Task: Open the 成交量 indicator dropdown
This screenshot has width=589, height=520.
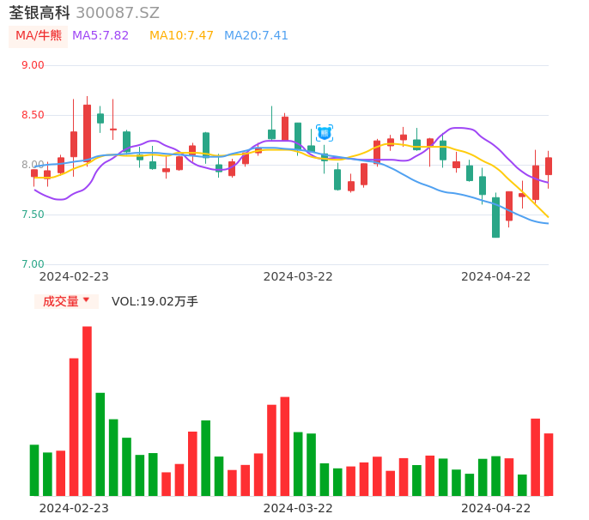Action: [x=65, y=301]
